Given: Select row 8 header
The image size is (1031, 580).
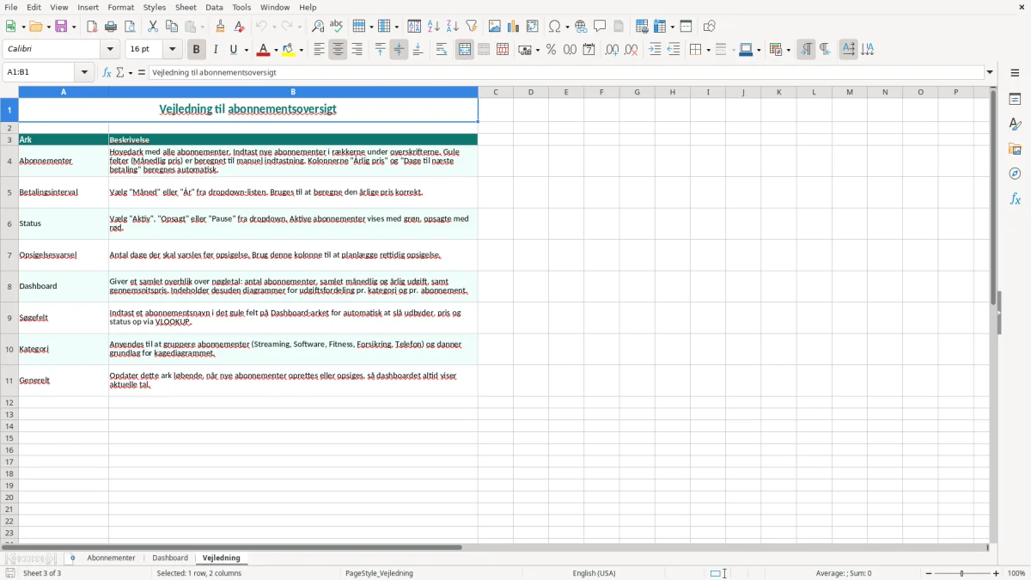Looking at the screenshot, I should [9, 286].
